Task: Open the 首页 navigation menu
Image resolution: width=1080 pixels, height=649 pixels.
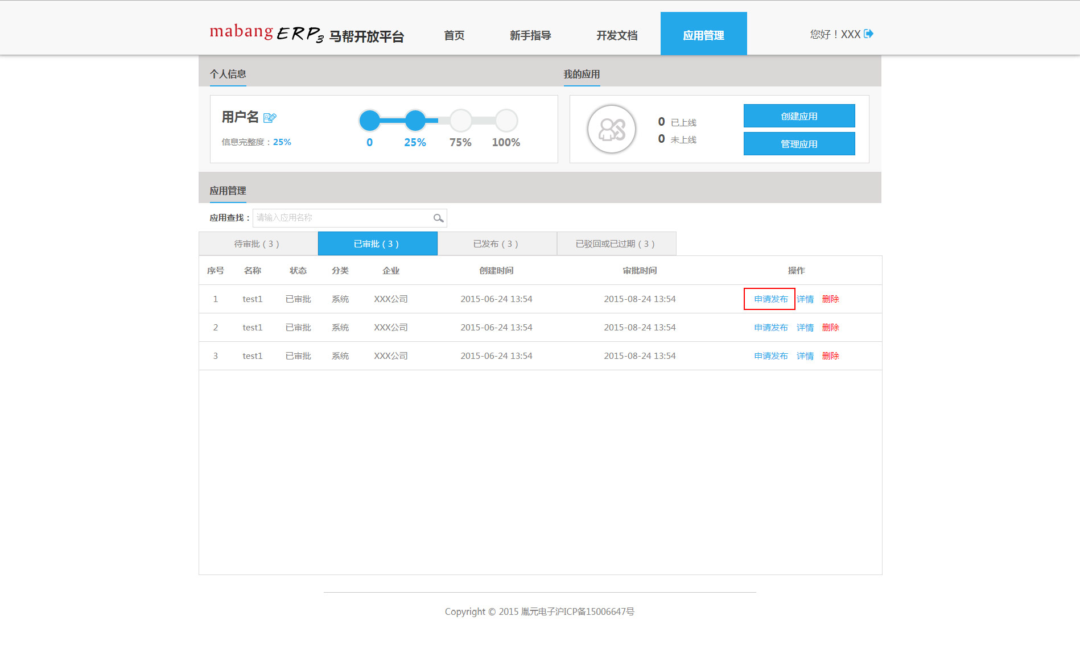Action: tap(454, 35)
